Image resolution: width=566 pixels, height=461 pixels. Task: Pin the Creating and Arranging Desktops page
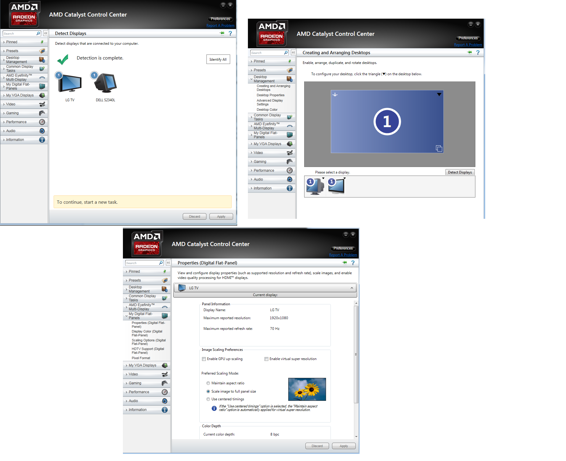(469, 52)
